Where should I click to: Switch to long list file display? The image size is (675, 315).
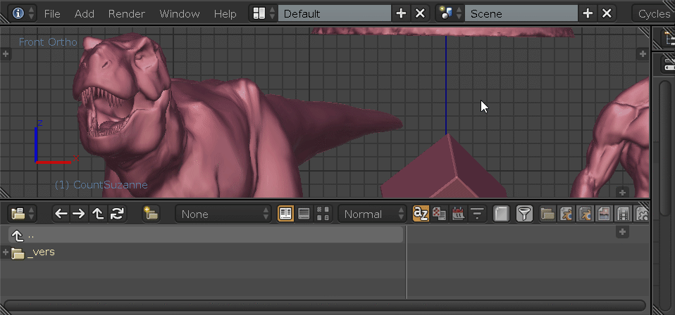304,214
